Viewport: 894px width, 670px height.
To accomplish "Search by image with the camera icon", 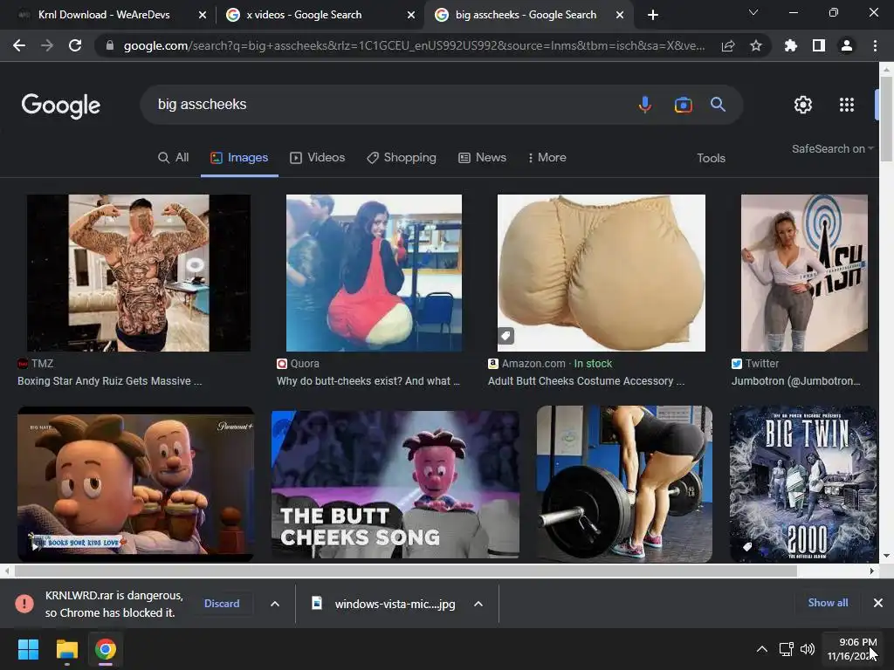I will 683,105.
